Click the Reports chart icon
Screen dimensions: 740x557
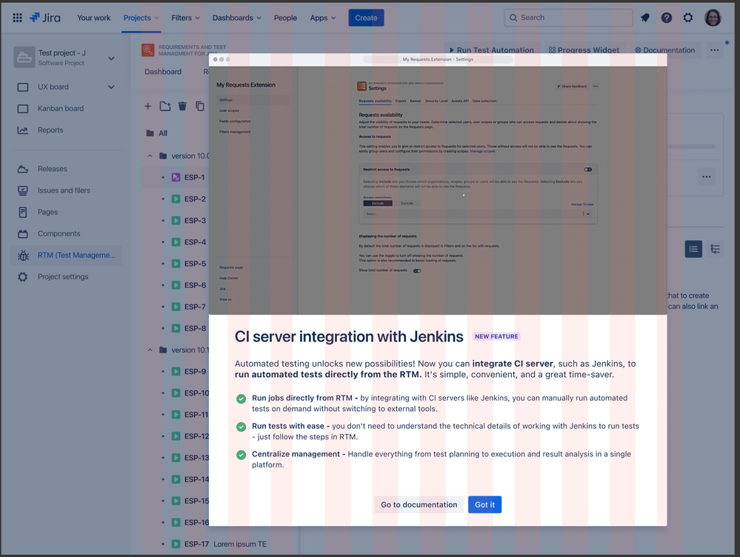[x=23, y=130]
